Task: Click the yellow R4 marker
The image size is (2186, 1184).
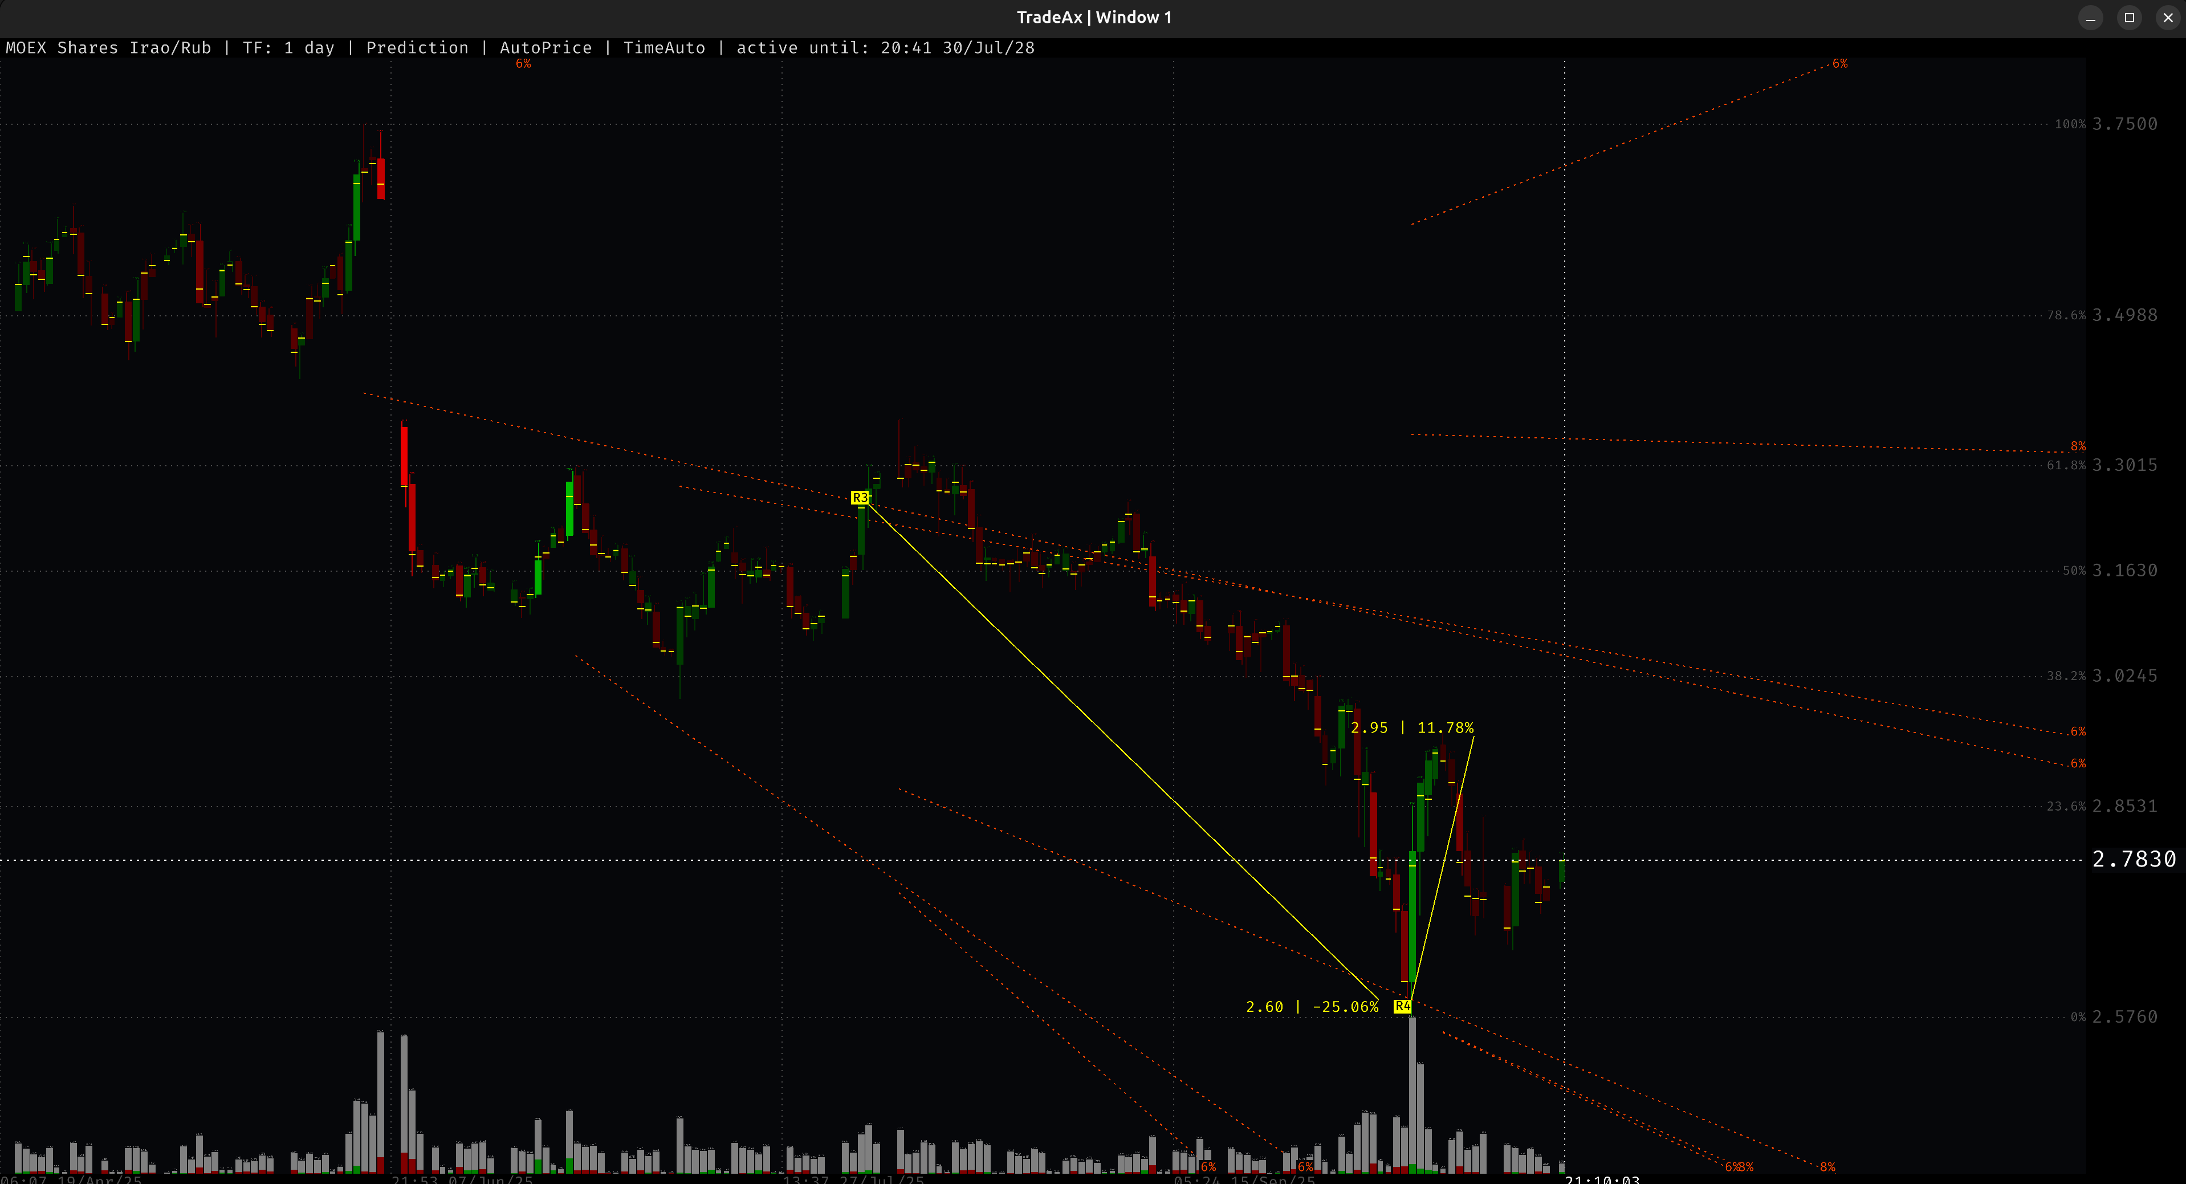Action: point(1402,1006)
